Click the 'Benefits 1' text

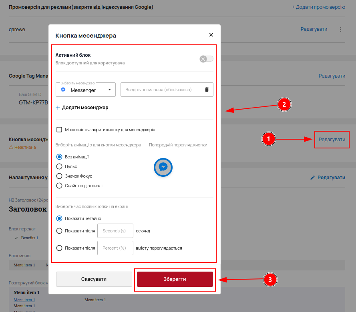point(30,238)
